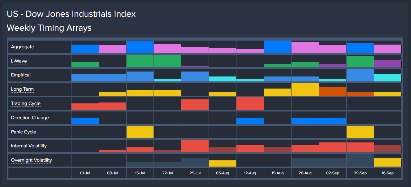Select the Direction Change bar for 26-Aug
Screen dimensions: 411x187
click(x=305, y=121)
